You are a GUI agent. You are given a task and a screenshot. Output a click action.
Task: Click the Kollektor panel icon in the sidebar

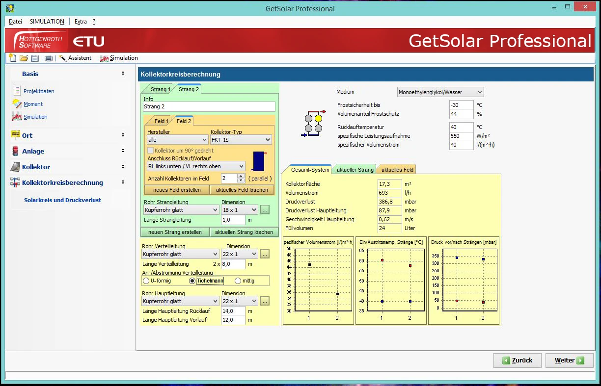15,167
